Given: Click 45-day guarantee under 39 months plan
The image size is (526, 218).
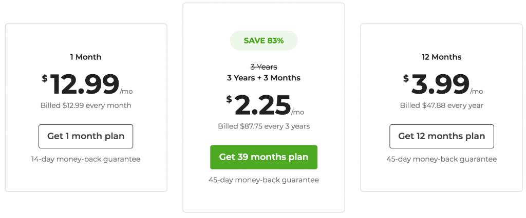Looking at the screenshot, I should [264, 180].
